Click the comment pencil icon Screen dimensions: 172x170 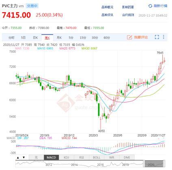[129, 37]
